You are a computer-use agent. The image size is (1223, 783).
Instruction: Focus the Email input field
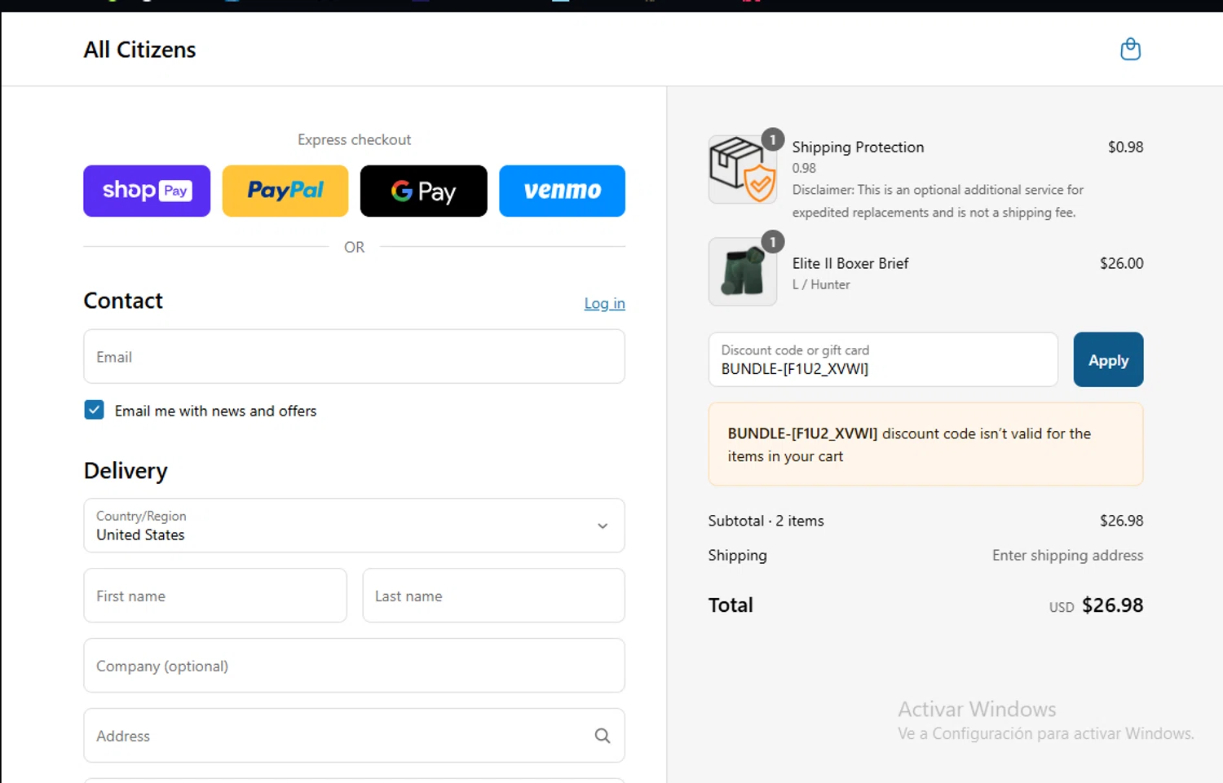[354, 357]
